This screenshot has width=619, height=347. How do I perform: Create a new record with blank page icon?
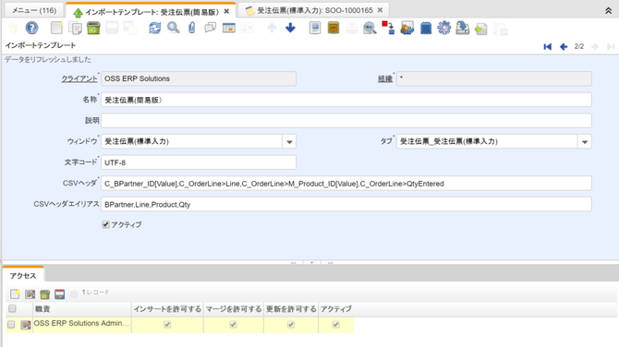(x=56, y=28)
